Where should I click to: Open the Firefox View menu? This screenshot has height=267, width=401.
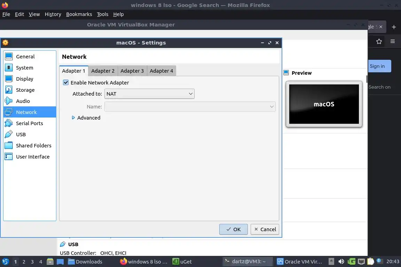(x=34, y=14)
